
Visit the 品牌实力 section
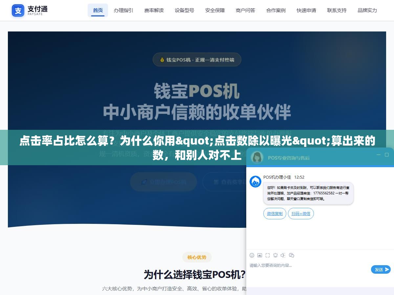367,10
